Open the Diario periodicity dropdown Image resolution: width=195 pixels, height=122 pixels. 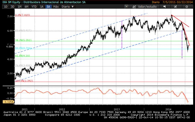pyautogui.click(x=68, y=7)
